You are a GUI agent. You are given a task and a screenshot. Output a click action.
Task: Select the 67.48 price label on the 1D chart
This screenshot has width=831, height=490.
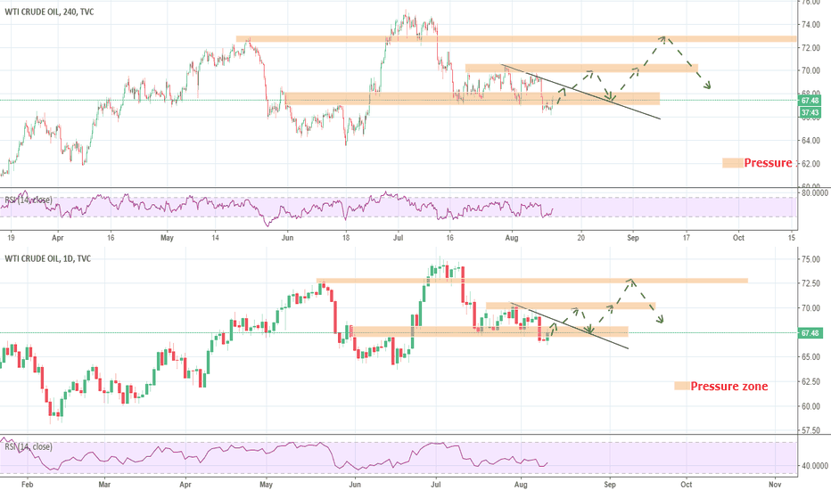coord(810,333)
